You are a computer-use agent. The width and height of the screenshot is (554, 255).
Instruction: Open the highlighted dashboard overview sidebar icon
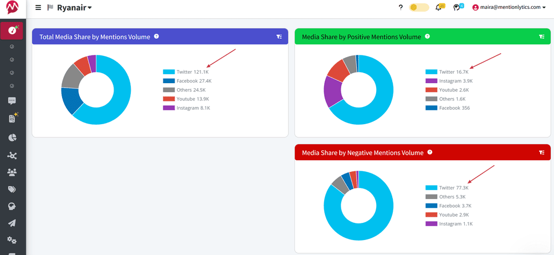(x=12, y=31)
